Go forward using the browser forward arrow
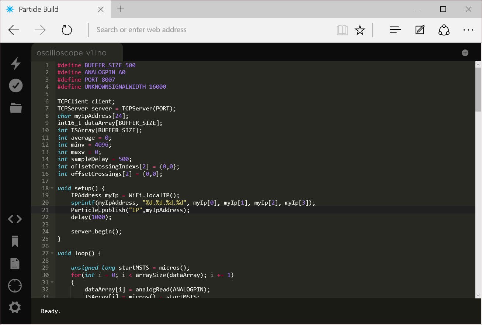Viewport: 482px width, 325px height. tap(40, 30)
